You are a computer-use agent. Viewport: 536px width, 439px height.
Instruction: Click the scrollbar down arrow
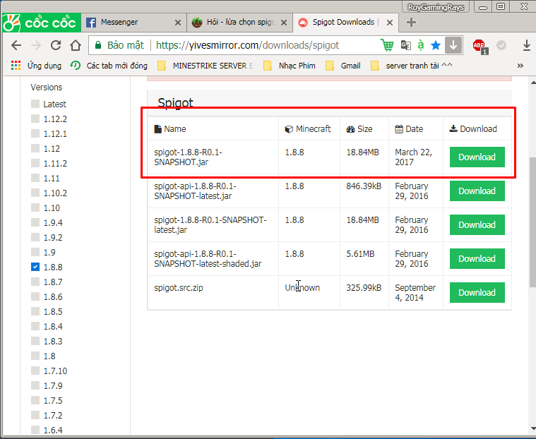(x=533, y=428)
